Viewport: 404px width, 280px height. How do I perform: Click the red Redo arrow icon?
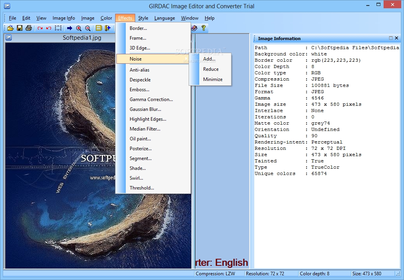pyautogui.click(x=40, y=28)
